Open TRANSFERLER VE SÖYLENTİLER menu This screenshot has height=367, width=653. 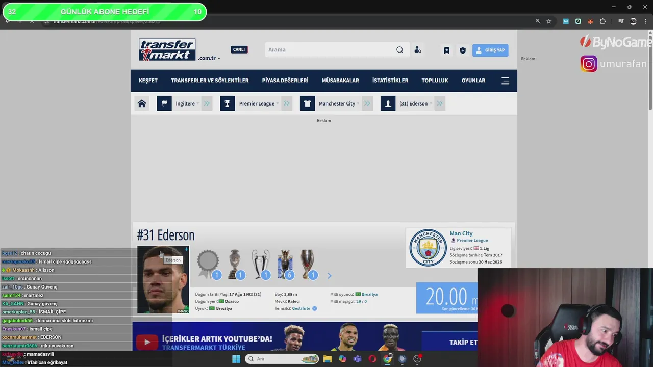210,81
